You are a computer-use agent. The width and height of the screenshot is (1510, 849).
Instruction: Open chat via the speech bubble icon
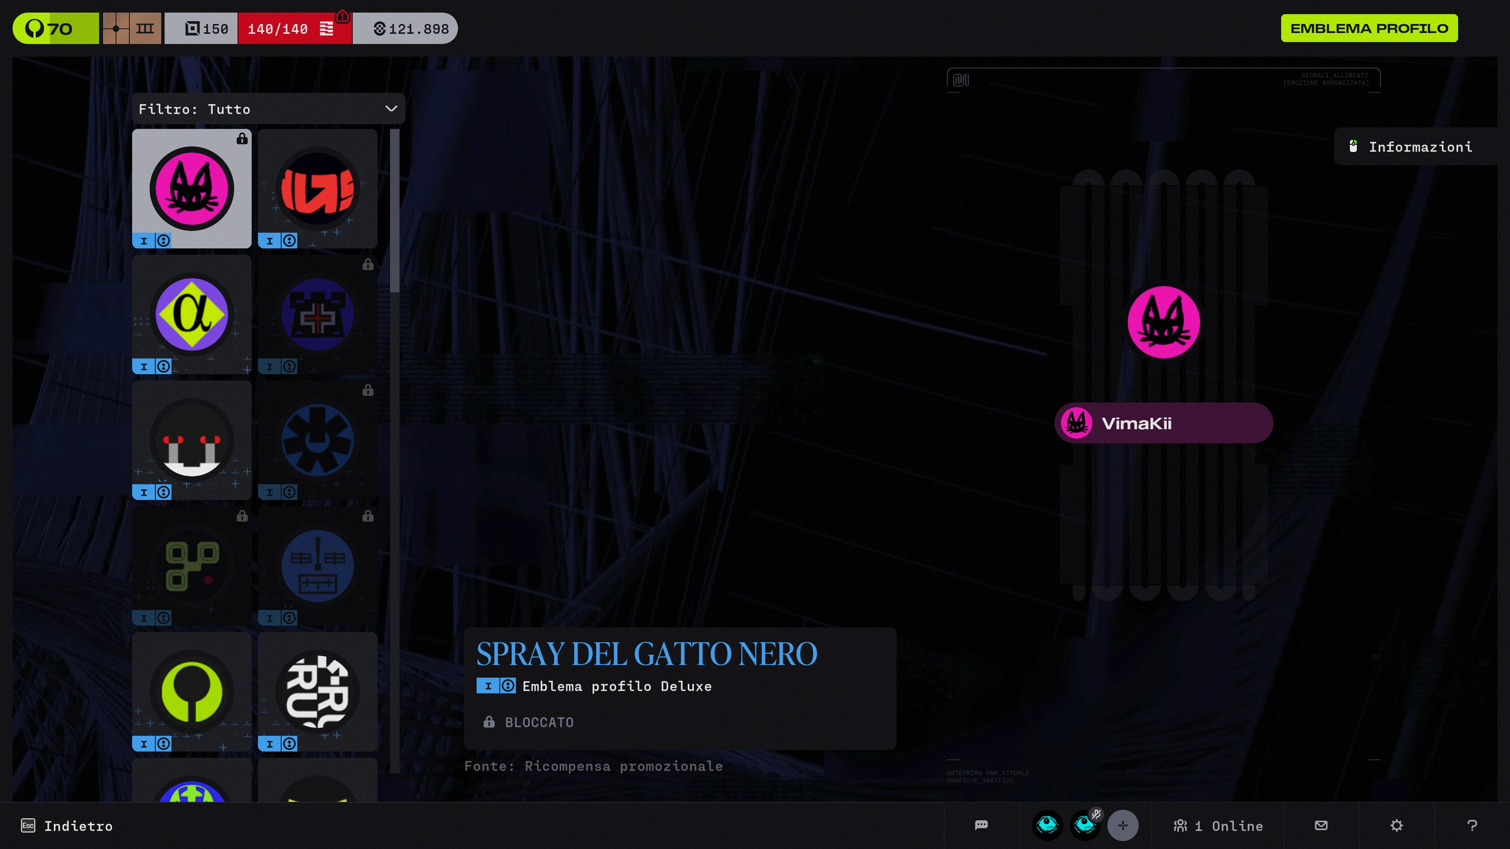pyautogui.click(x=981, y=825)
